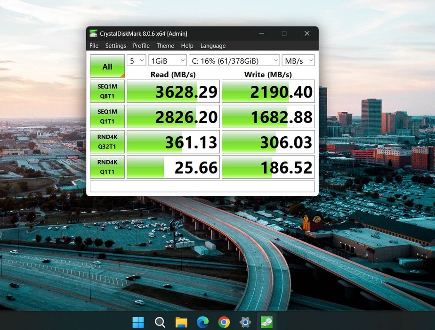Open the Profile menu
Image resolution: width=435 pixels, height=330 pixels.
pos(141,46)
